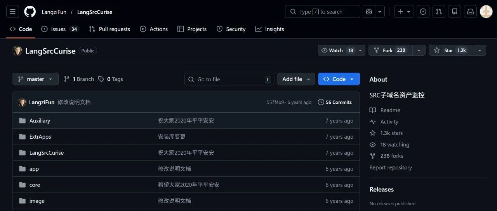This screenshot has width=497, height=211.
Task: Open the LangSrcCurise folder
Action: [x=47, y=153]
